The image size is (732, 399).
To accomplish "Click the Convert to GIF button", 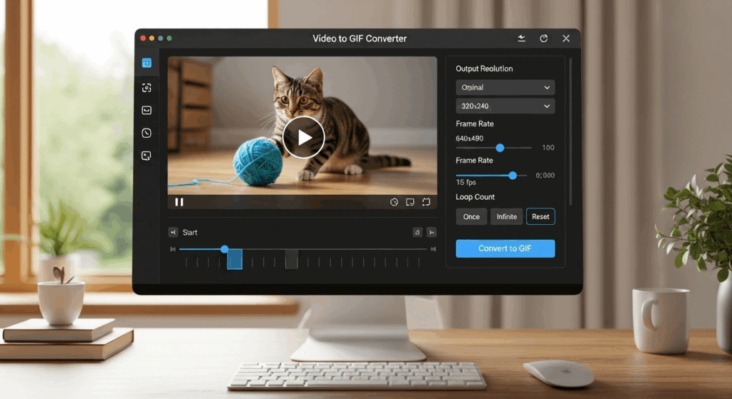I will tap(505, 248).
